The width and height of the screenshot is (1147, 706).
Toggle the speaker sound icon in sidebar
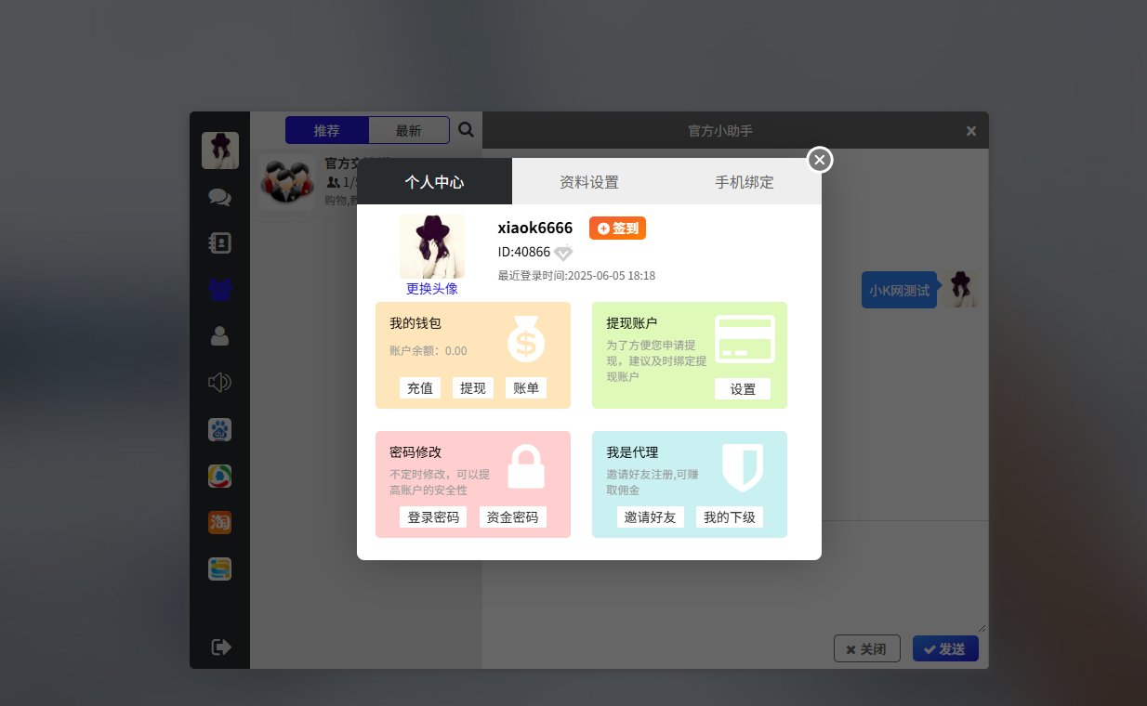[219, 382]
